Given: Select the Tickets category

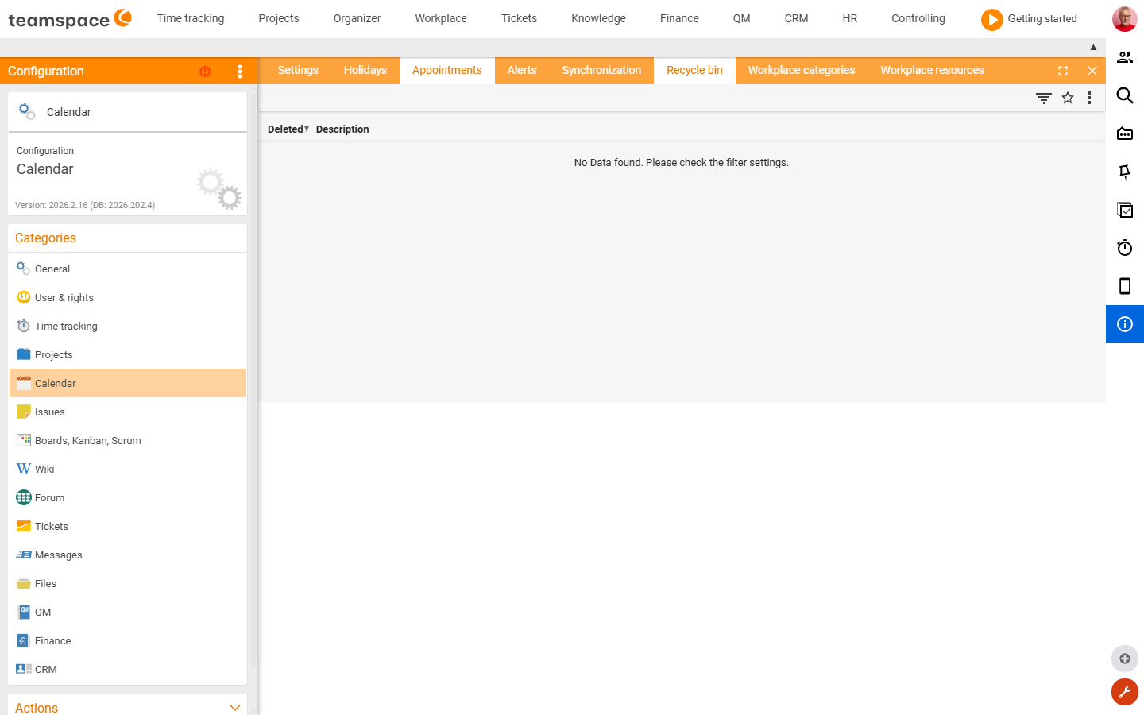Looking at the screenshot, I should (x=128, y=526).
